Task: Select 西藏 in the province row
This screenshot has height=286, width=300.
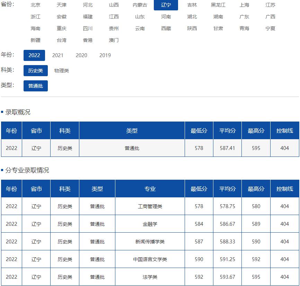Action: (166, 28)
